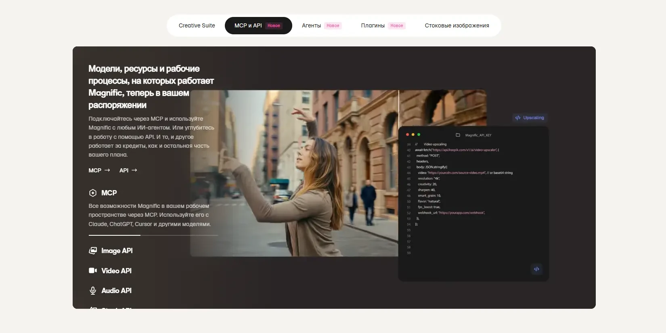Click the code icon button in editor corner

(536, 269)
